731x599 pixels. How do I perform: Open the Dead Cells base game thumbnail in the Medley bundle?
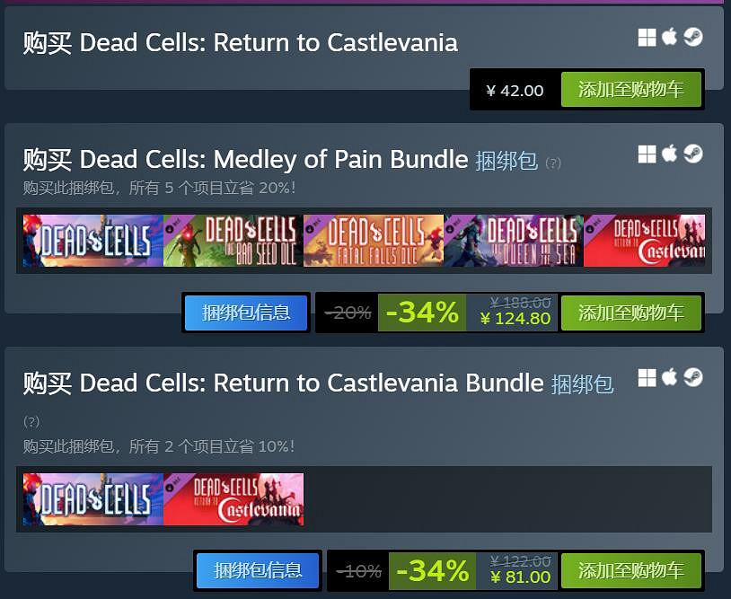tap(93, 241)
